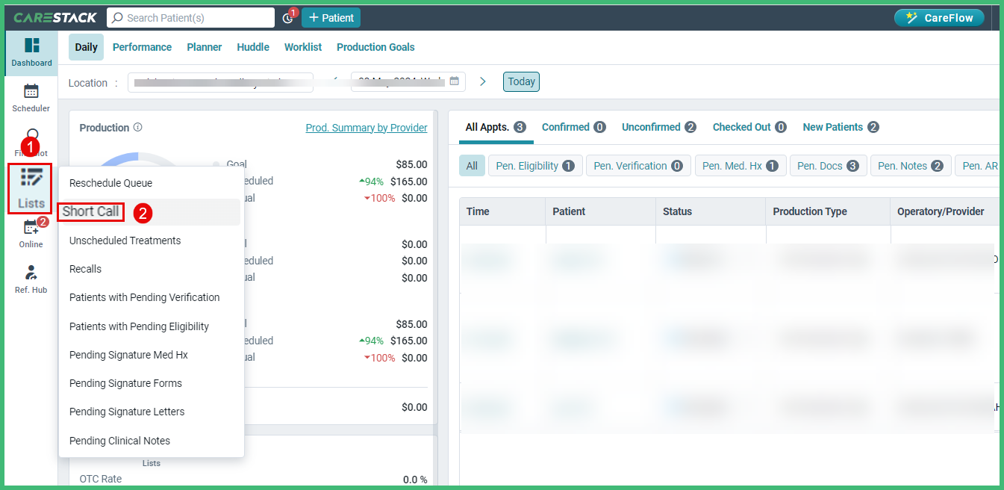Open the Ref. Hub sidebar icon
Screen dimensions: 1004x490
[x=31, y=279]
